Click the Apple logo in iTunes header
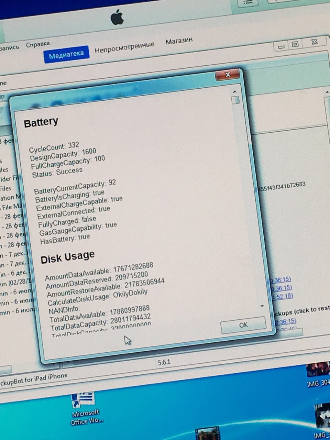Screen dimensions: 330x440 117,17
